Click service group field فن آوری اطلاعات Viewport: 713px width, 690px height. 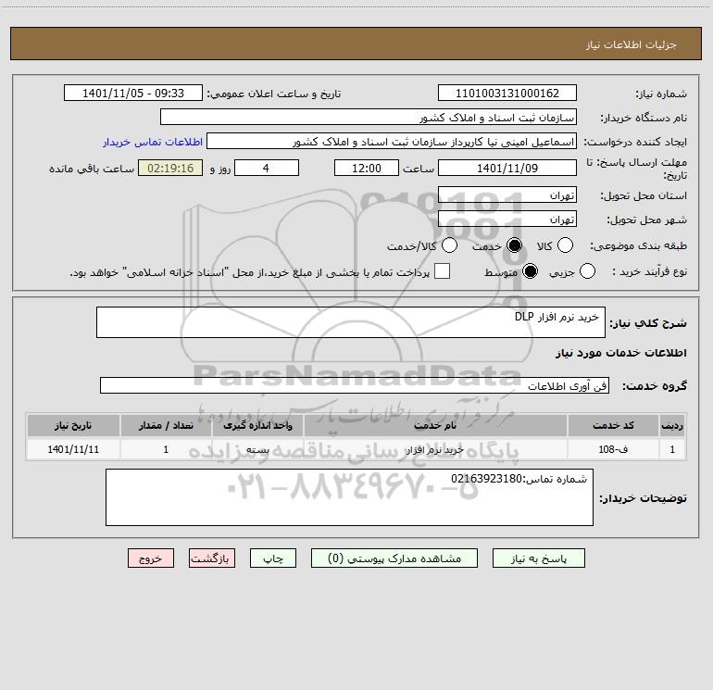[x=355, y=385]
